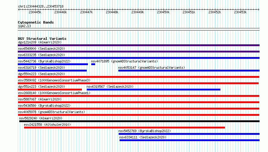
Task: Select the nsv6333235 blue variant bar
Action: (x=139, y=58)
